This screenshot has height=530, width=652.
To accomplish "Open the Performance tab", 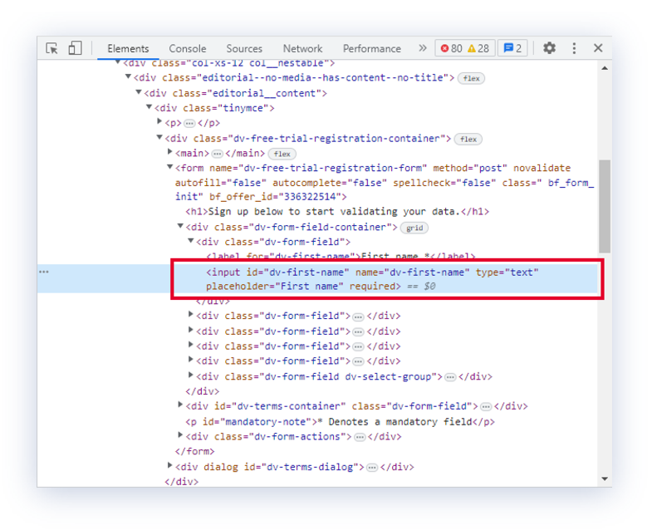I will point(371,48).
